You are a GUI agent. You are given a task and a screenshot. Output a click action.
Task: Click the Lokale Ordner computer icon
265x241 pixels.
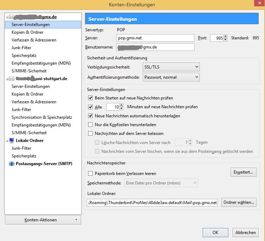[x=12, y=141]
